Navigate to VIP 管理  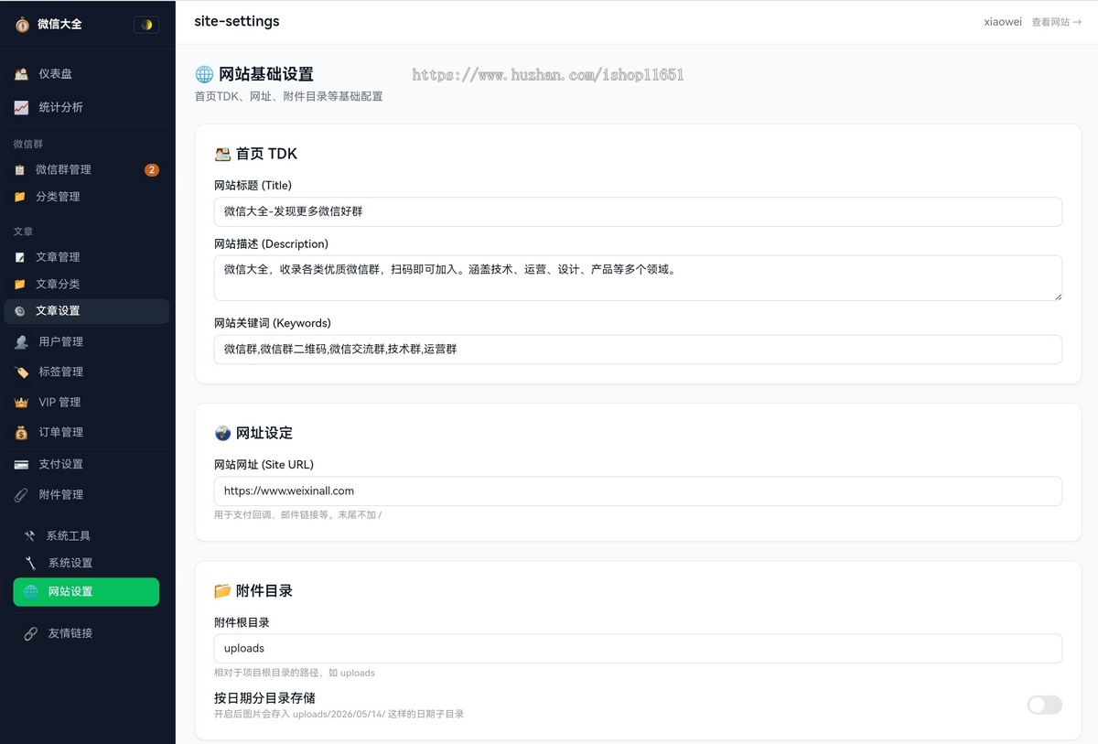click(86, 402)
